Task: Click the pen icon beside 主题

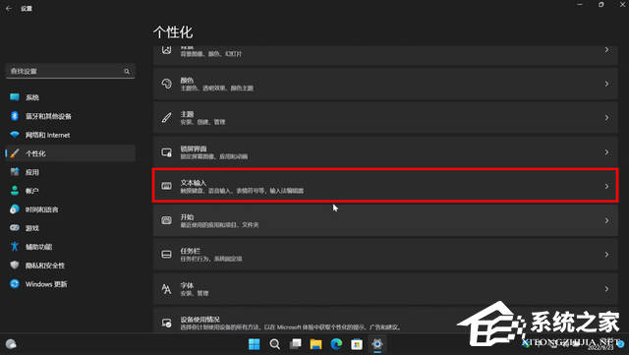Action: [x=166, y=118]
